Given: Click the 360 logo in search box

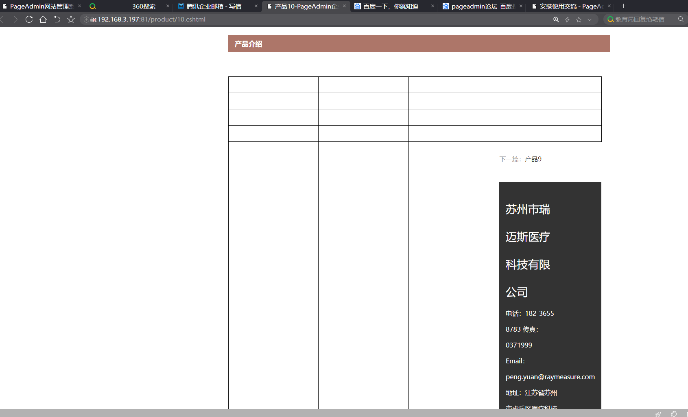Looking at the screenshot, I should click(610, 19).
